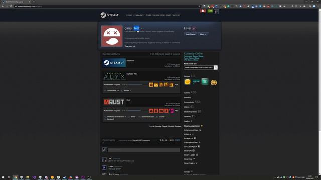Click the gold round medal badge
This screenshot has width=321, height=180.
coord(214,82)
